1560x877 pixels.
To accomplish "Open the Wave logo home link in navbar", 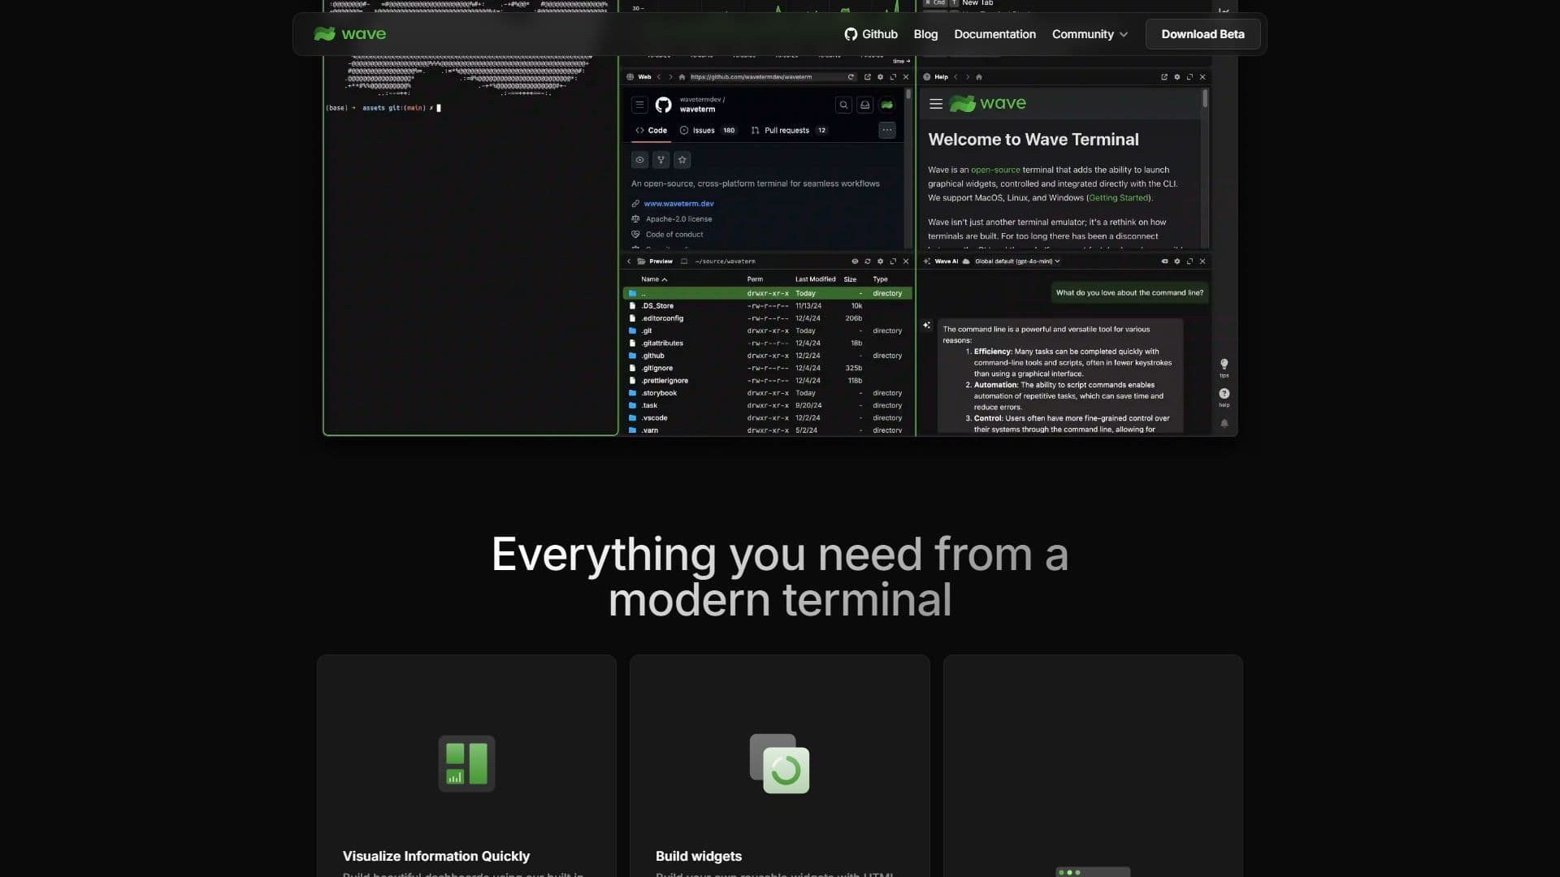I will pyautogui.click(x=349, y=34).
